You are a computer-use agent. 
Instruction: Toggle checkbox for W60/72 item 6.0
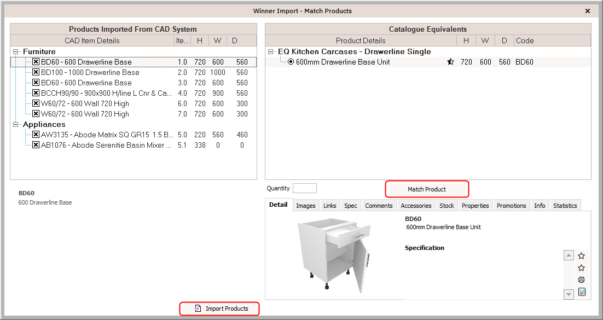[x=36, y=103]
